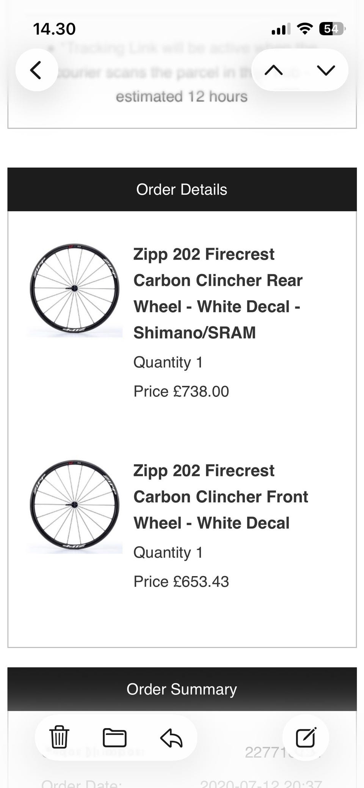
Task: Tap the Price £653.43 text
Action: pos(181,581)
